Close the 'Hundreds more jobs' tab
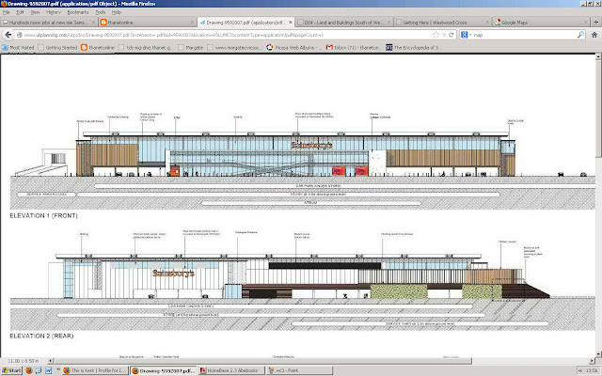The height and width of the screenshot is (376, 602). (93, 23)
